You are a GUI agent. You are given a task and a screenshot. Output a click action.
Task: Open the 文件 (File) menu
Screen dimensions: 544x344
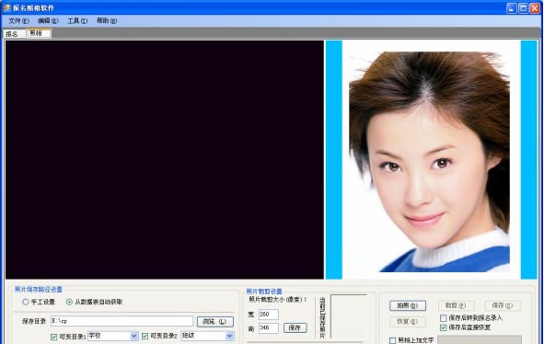click(18, 21)
